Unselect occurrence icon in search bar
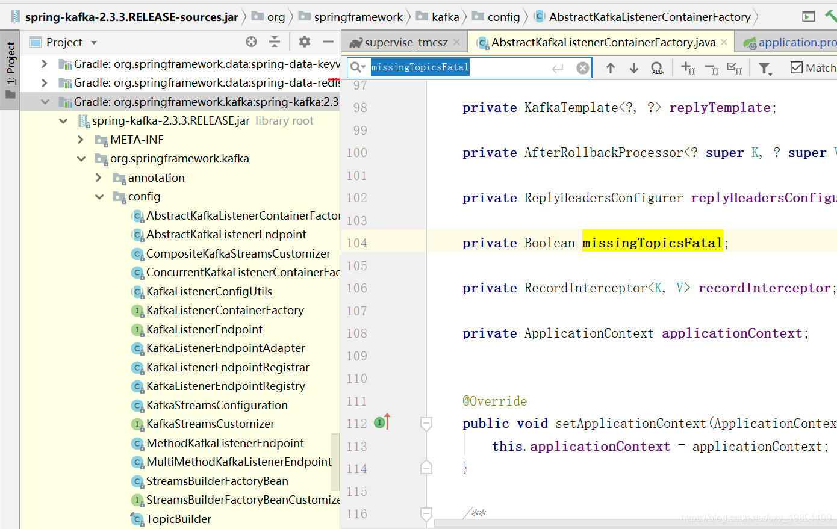The height and width of the screenshot is (529, 837). (x=711, y=68)
